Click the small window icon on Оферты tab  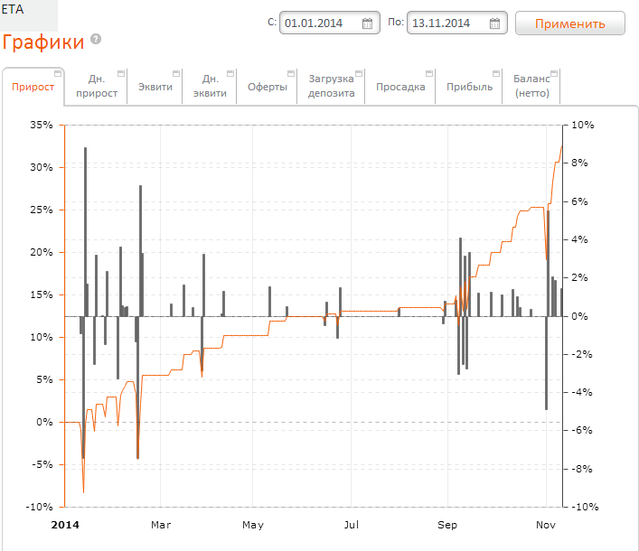pos(291,72)
